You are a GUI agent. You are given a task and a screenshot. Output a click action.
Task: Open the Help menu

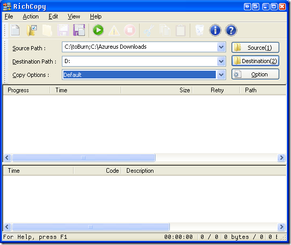pos(96,16)
